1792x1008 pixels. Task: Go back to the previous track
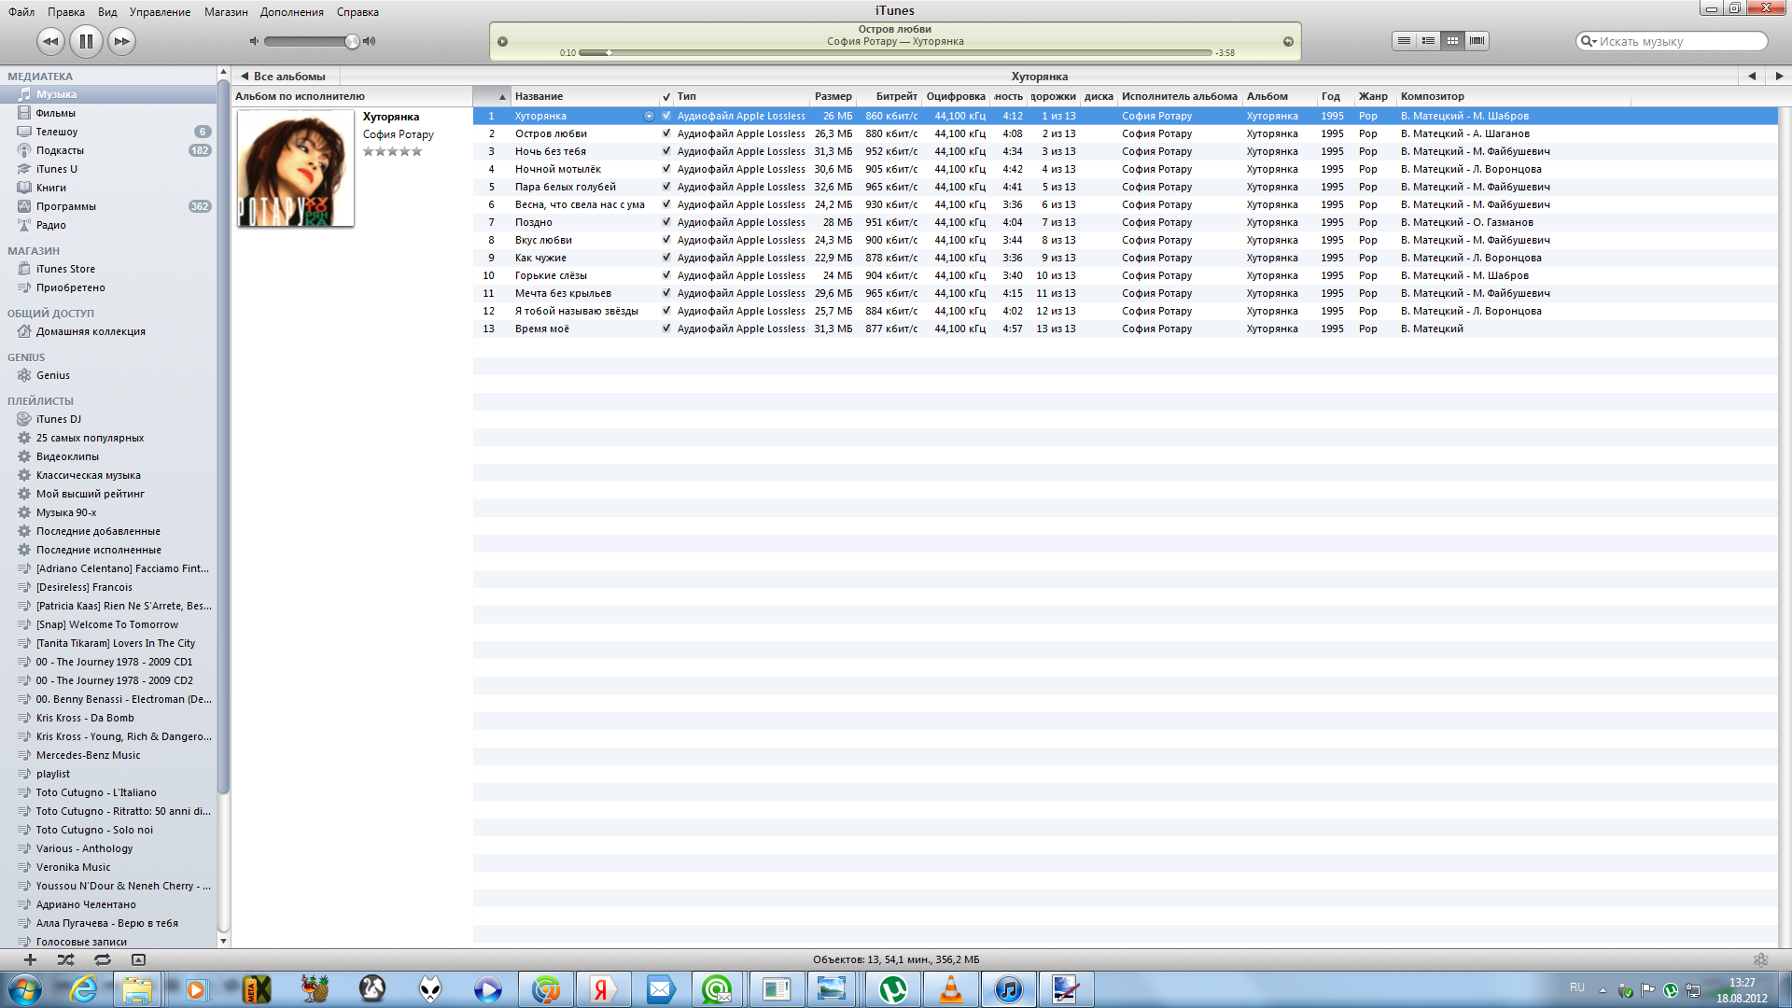point(50,41)
